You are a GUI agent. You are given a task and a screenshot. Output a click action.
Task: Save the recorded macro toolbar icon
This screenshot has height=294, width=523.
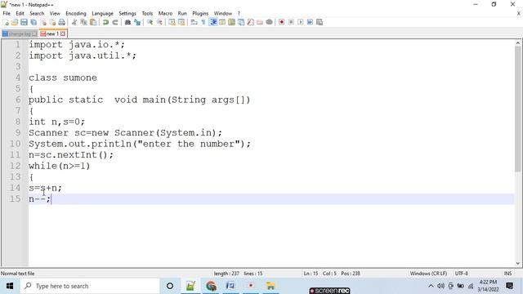click(x=320, y=22)
